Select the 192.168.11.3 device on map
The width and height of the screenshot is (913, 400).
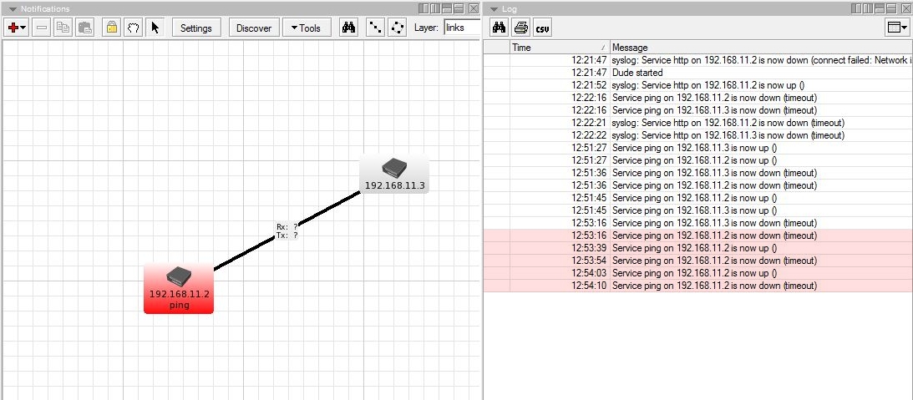[395, 174]
